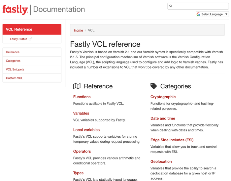
Task: Click the search magnifier icon
Action: (171, 6)
